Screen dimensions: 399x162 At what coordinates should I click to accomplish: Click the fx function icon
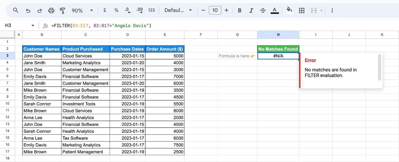click(x=45, y=26)
